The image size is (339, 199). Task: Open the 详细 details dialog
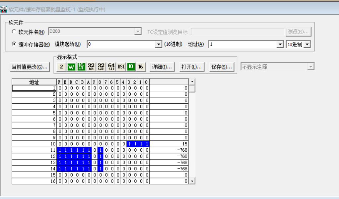point(162,67)
